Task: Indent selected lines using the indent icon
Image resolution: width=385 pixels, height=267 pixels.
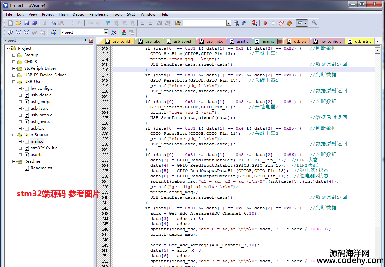Action: [x=144, y=23]
